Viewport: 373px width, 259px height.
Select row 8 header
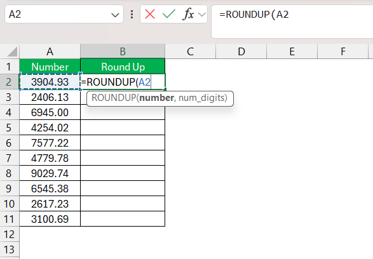point(10,173)
